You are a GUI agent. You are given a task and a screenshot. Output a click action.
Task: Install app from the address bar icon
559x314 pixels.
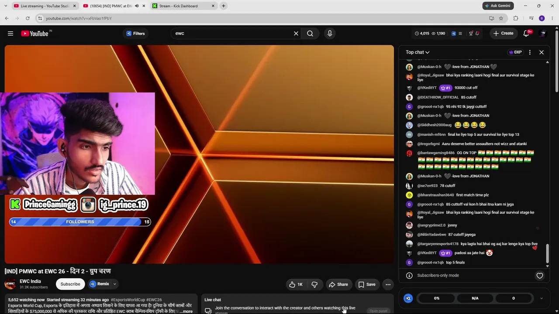click(492, 18)
